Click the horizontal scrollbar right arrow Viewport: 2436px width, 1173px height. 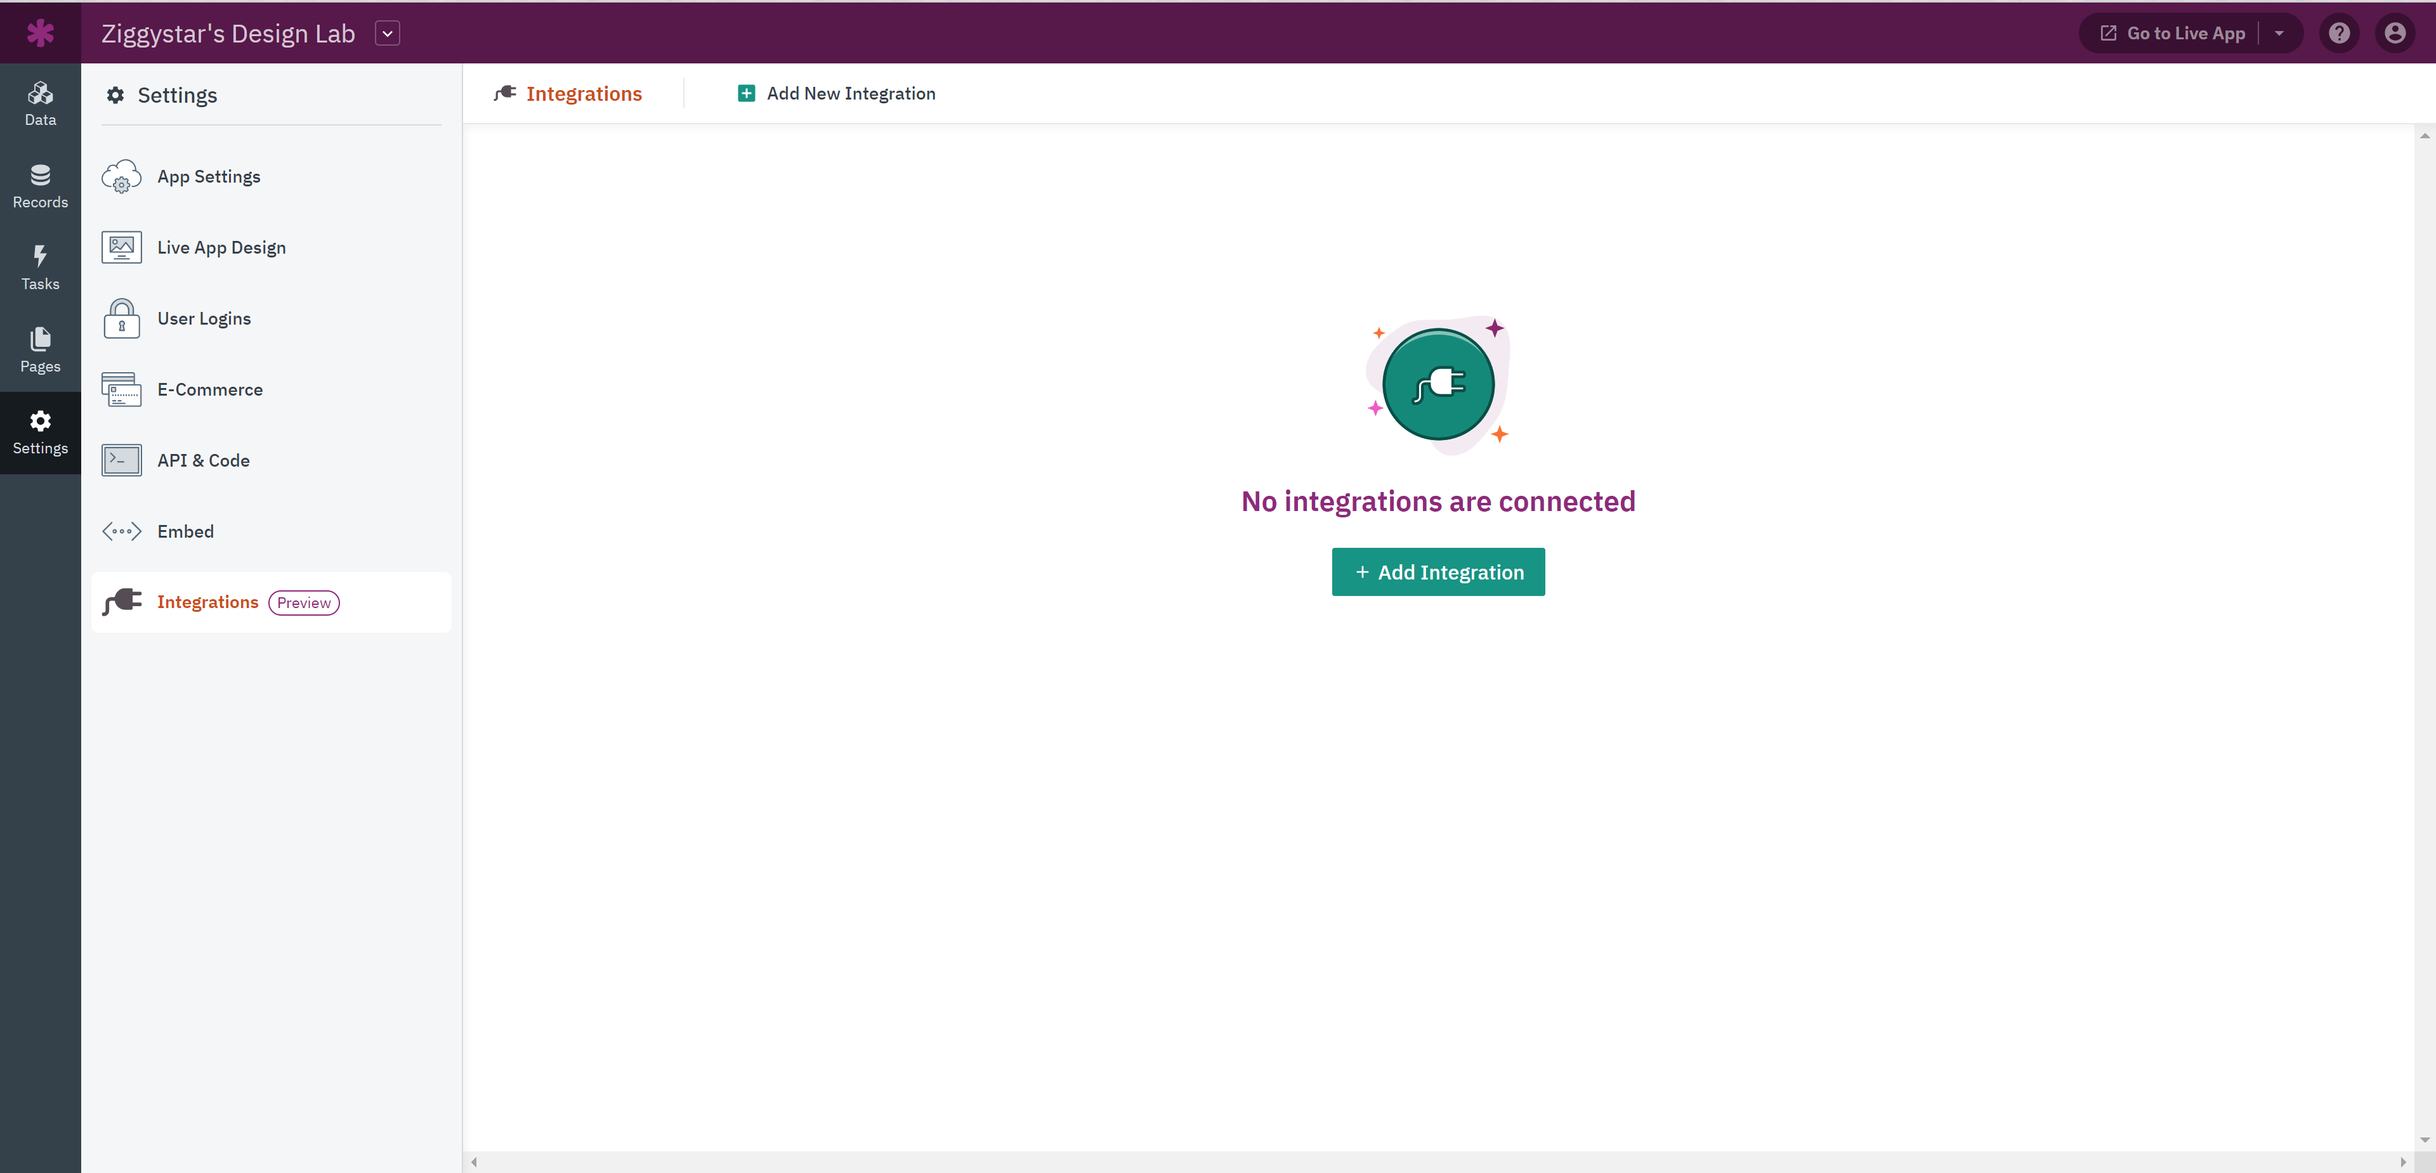(2403, 1162)
